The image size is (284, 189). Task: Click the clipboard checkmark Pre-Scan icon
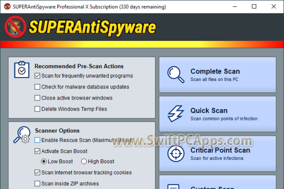pyautogui.click(x=22, y=70)
